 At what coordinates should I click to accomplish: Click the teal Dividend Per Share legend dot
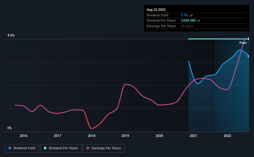click(45, 148)
